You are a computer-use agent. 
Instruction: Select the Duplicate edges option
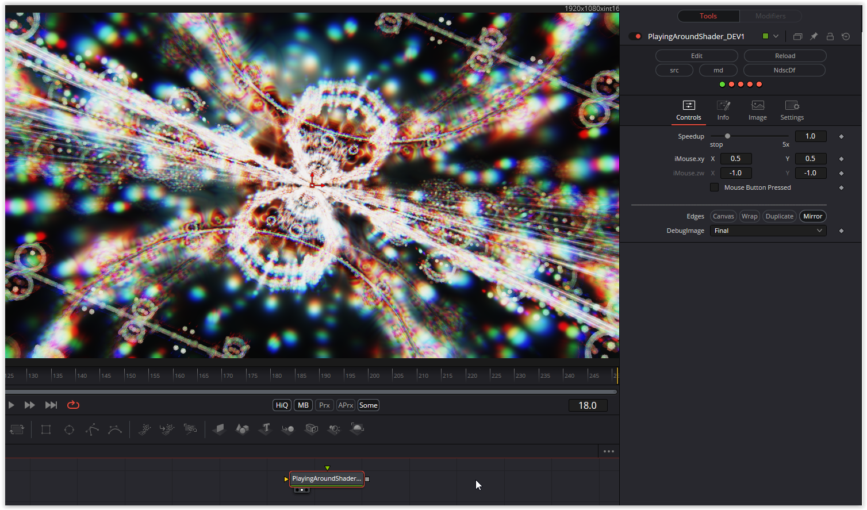pos(779,216)
